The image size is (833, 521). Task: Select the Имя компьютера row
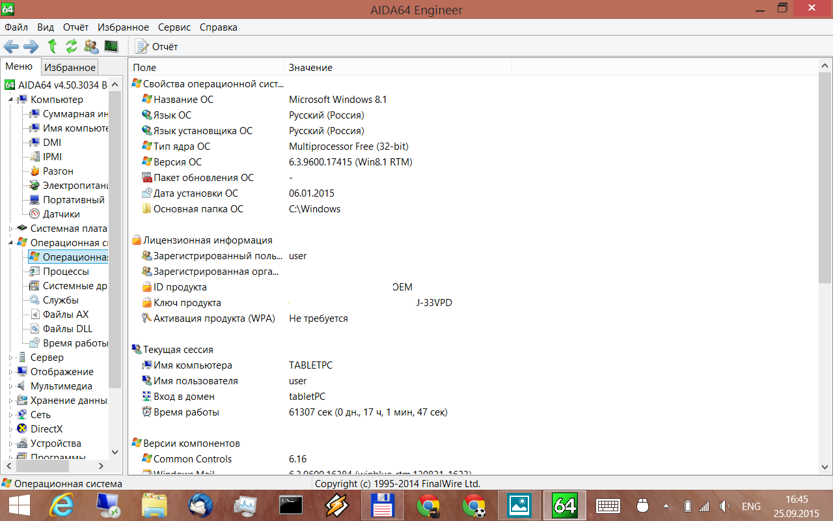pos(473,365)
